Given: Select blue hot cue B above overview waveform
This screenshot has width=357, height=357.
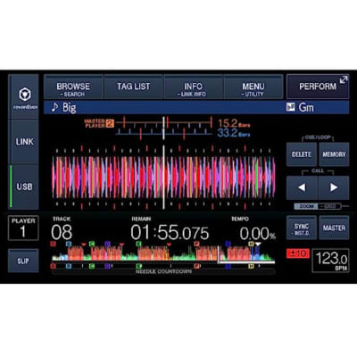Looking at the screenshot, I should point(69,244).
